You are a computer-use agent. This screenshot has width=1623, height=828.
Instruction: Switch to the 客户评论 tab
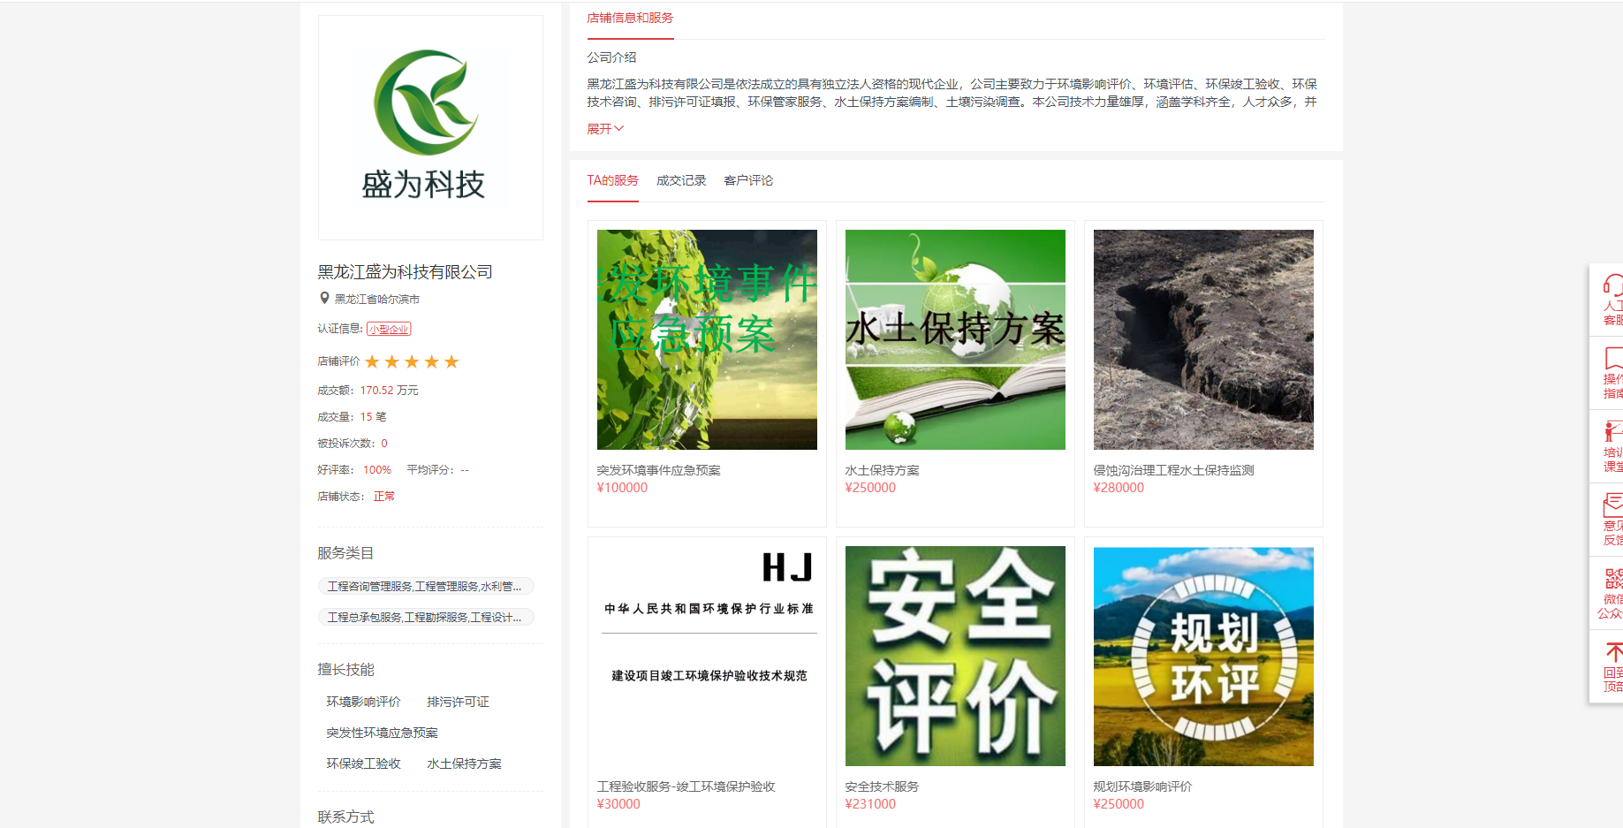click(x=747, y=180)
